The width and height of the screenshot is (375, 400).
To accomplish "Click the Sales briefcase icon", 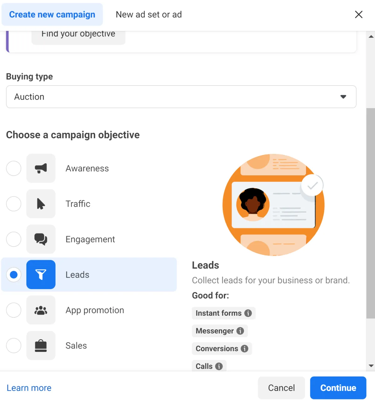I will (x=41, y=345).
